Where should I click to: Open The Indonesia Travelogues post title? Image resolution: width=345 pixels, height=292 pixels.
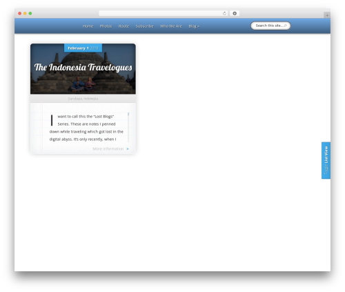pyautogui.click(x=83, y=68)
